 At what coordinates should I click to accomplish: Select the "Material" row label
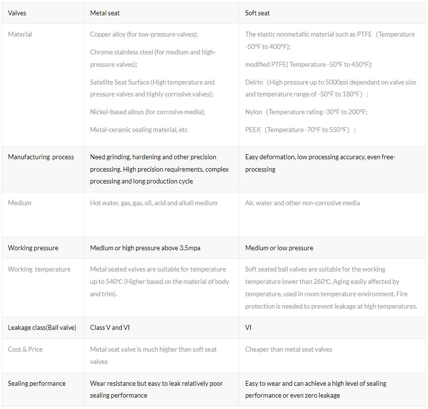point(20,34)
